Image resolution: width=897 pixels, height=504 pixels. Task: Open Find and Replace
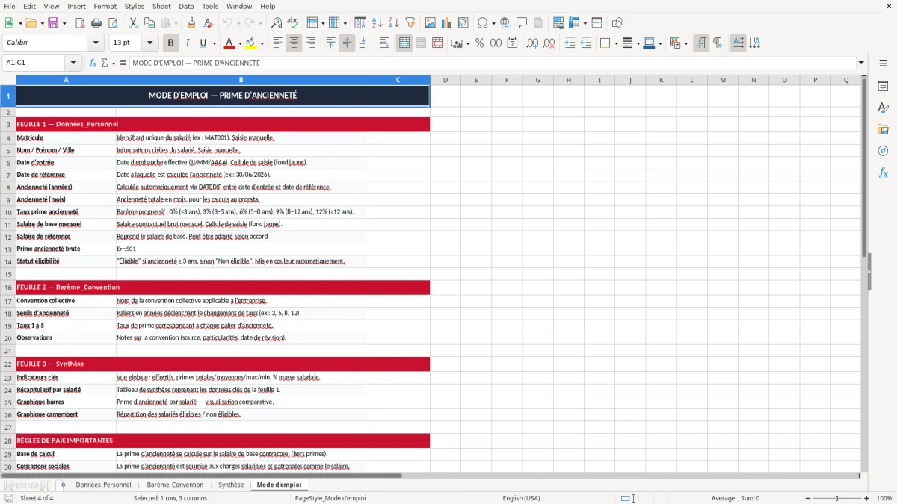coord(277,23)
